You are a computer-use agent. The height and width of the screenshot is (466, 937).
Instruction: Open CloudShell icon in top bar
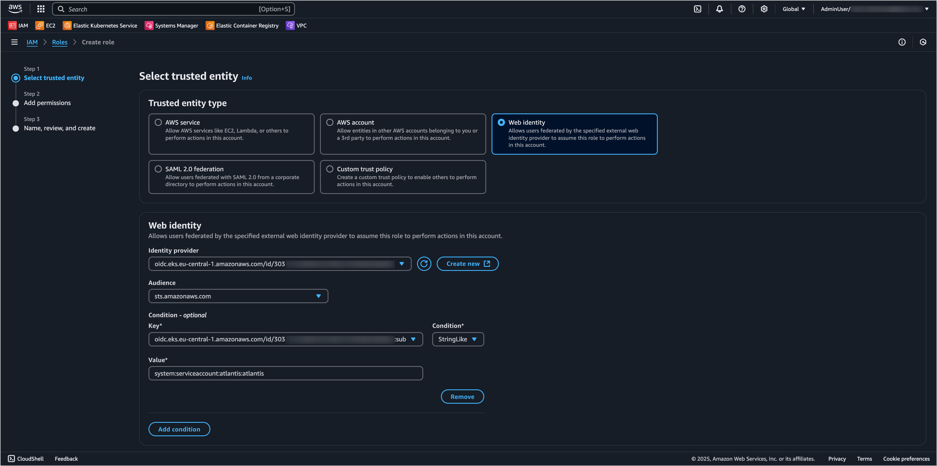pyautogui.click(x=697, y=9)
